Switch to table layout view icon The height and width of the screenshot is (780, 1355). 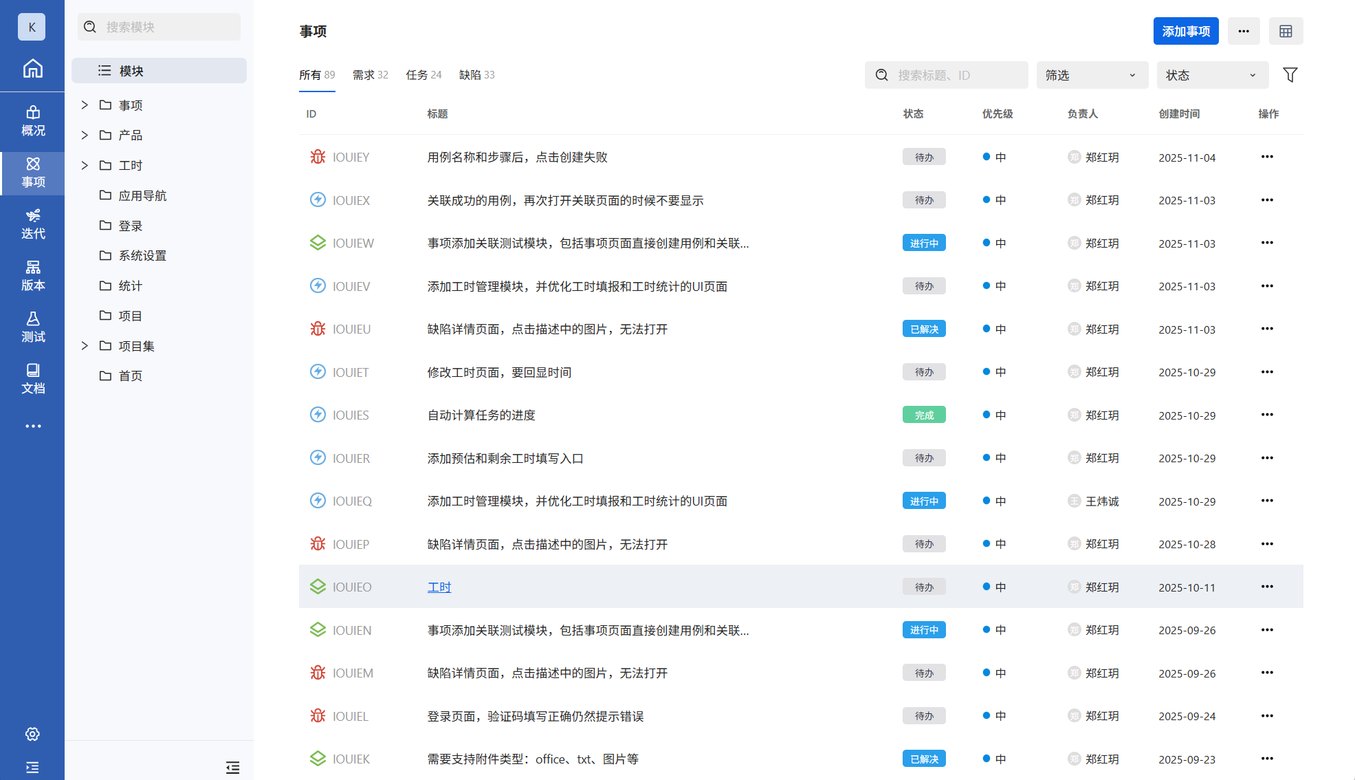click(x=1286, y=31)
